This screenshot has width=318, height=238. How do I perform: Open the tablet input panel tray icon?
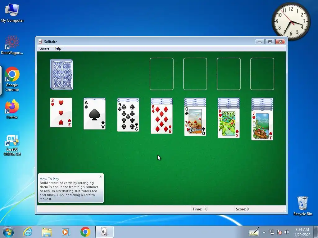254,232
